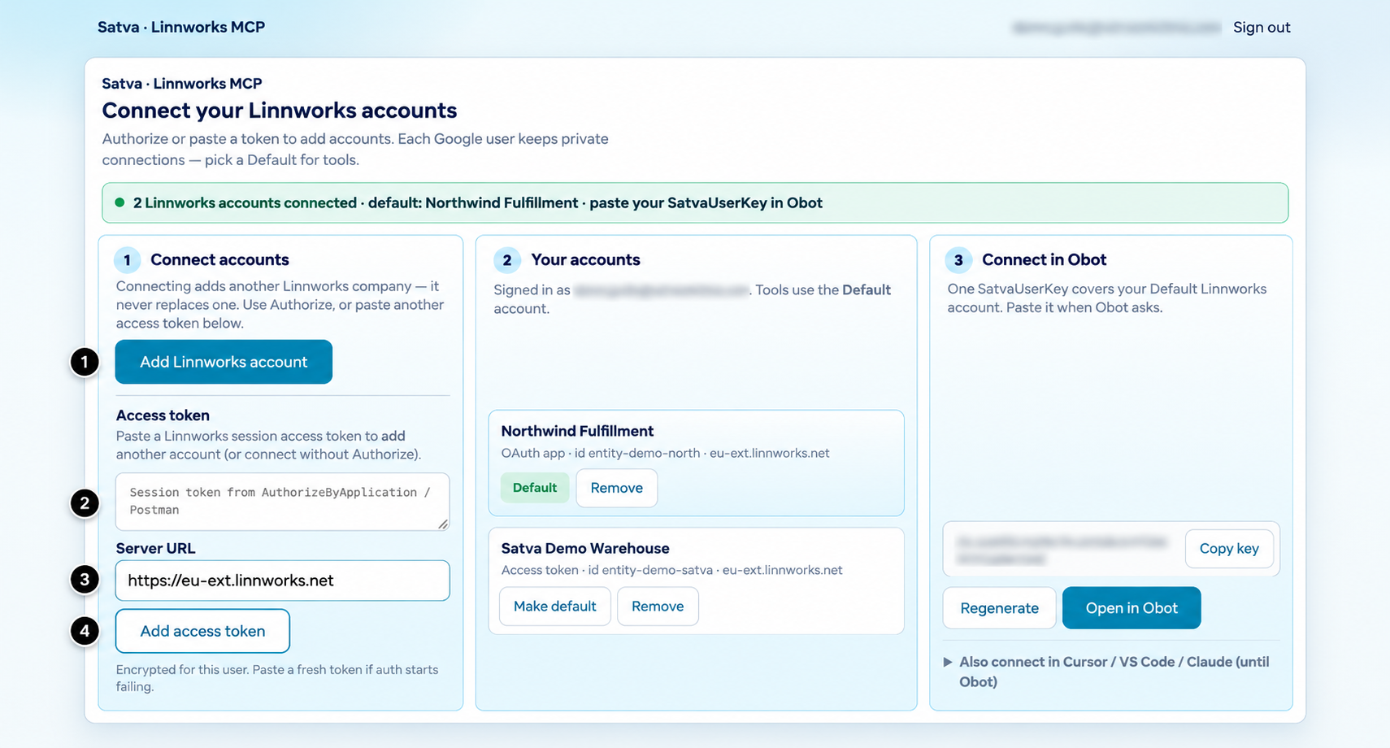The height and width of the screenshot is (748, 1390).
Task: Click the 'Server URL' label
Action: pos(155,549)
